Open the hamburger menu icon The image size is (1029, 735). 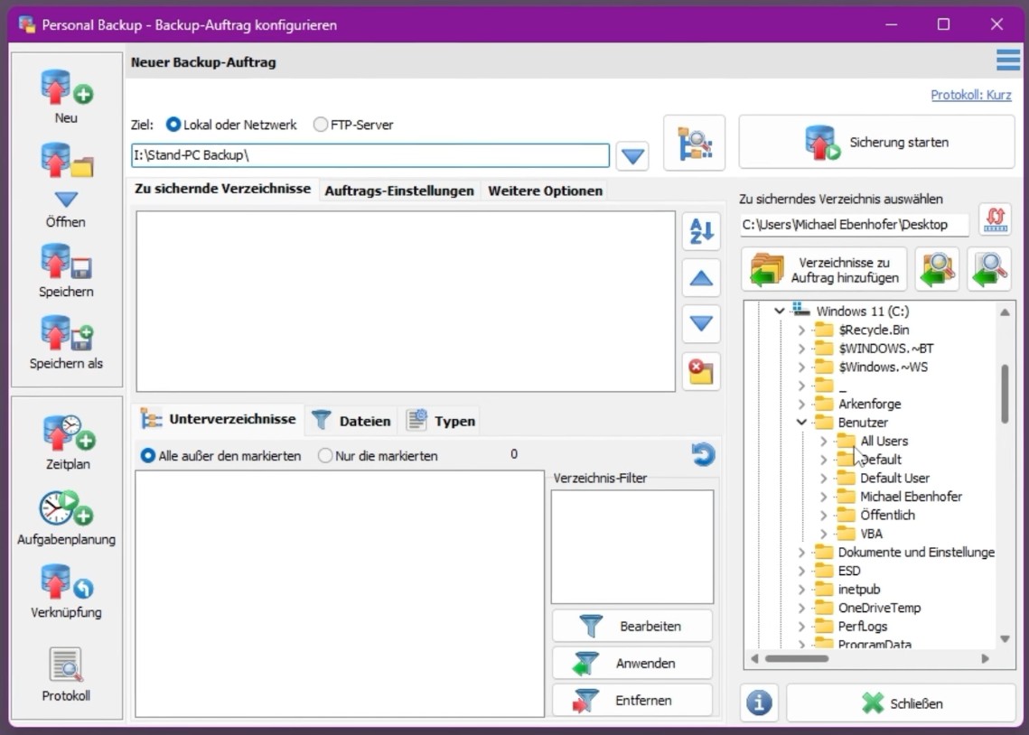point(1007,60)
